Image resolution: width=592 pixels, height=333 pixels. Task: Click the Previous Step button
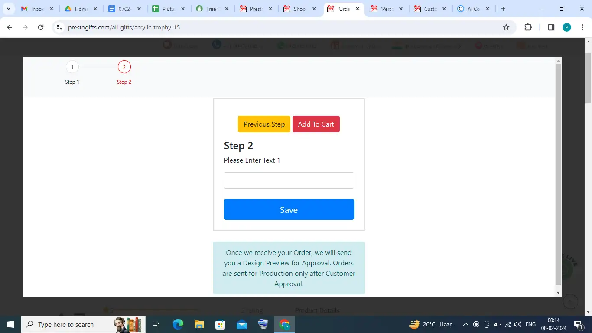click(x=264, y=124)
